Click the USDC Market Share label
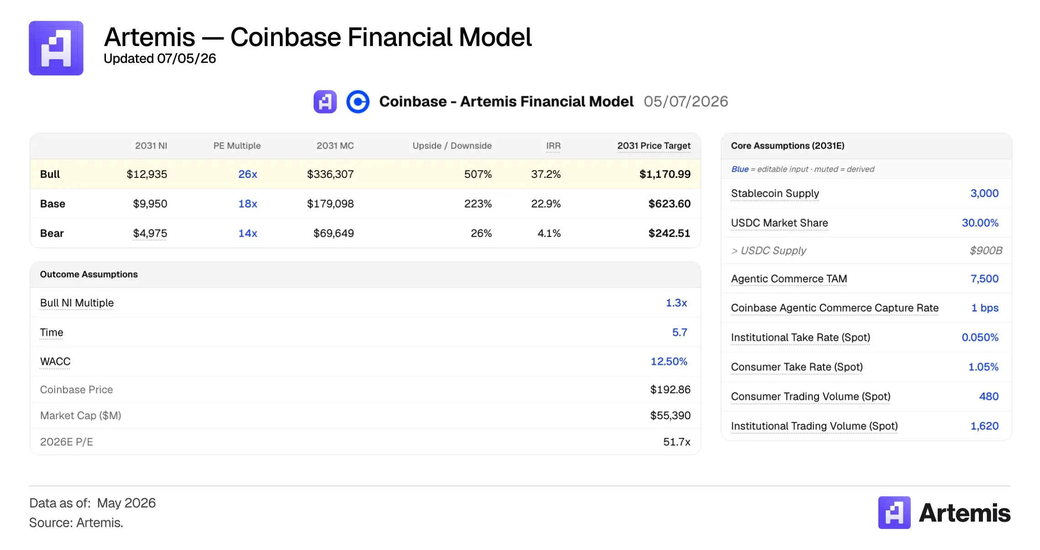Image resolution: width=1040 pixels, height=550 pixels. pos(779,223)
